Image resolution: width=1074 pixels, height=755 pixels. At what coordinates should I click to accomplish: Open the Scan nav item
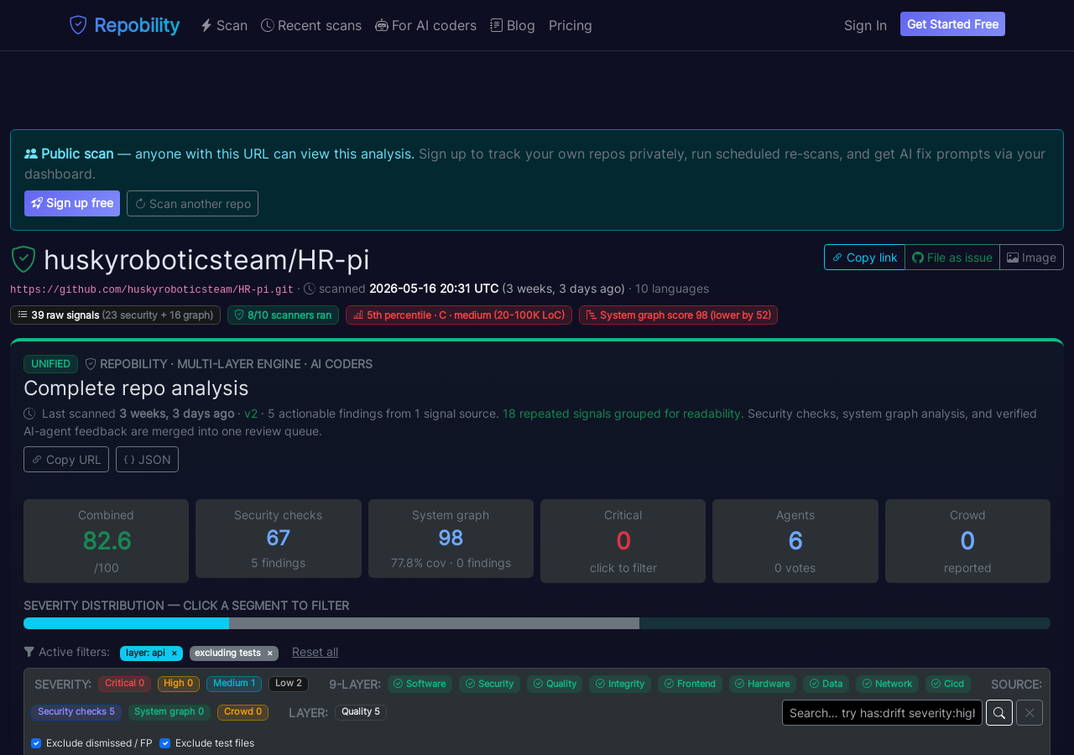pos(224,25)
